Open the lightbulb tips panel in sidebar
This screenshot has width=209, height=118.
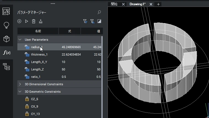click(6, 25)
